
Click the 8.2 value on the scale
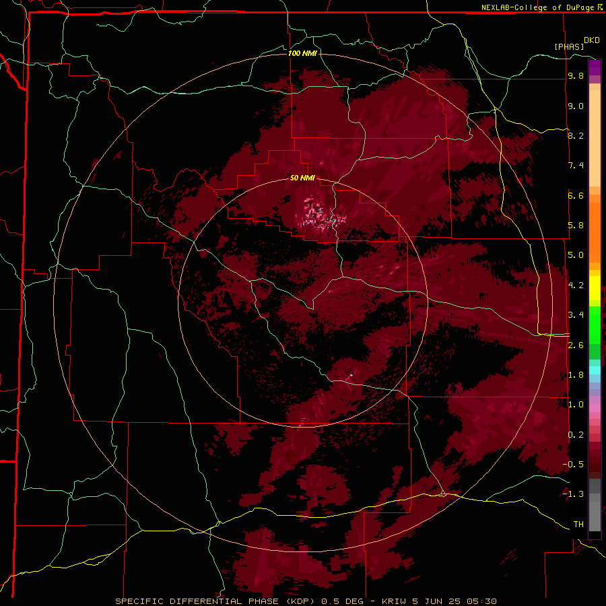pyautogui.click(x=576, y=135)
